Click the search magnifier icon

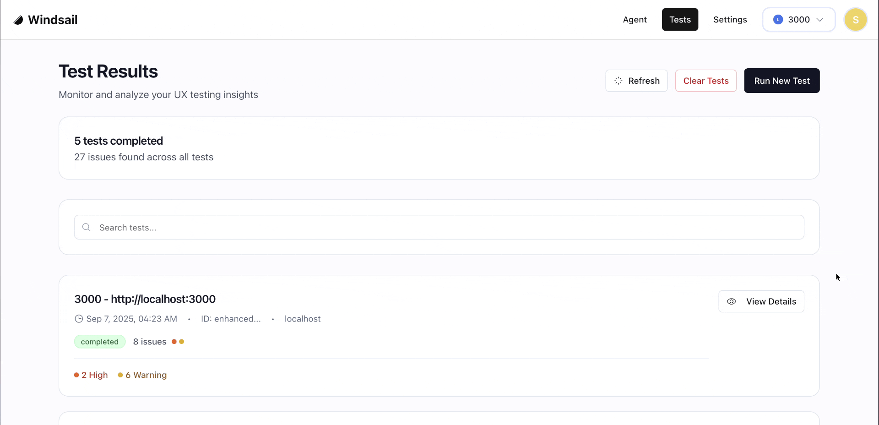click(86, 227)
